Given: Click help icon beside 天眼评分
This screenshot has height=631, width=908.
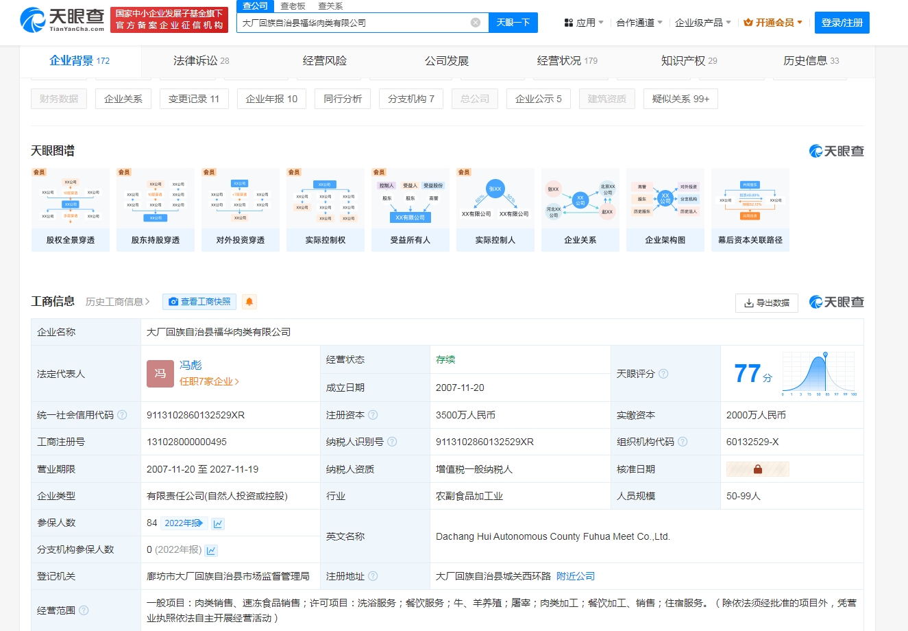Looking at the screenshot, I should tap(663, 374).
